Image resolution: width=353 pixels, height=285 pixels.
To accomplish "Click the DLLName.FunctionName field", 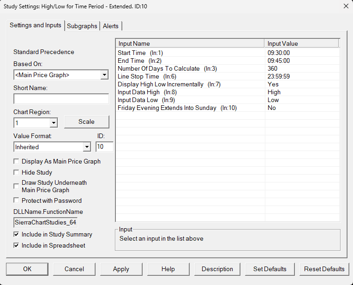I will click(x=46, y=223).
